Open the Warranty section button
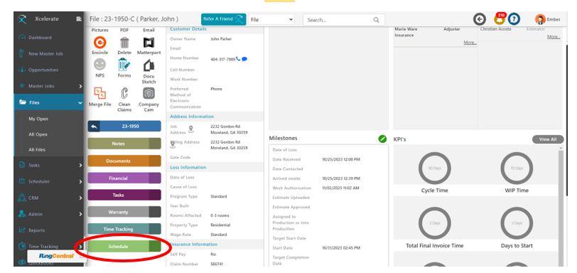The image size is (577, 273). pos(124,212)
